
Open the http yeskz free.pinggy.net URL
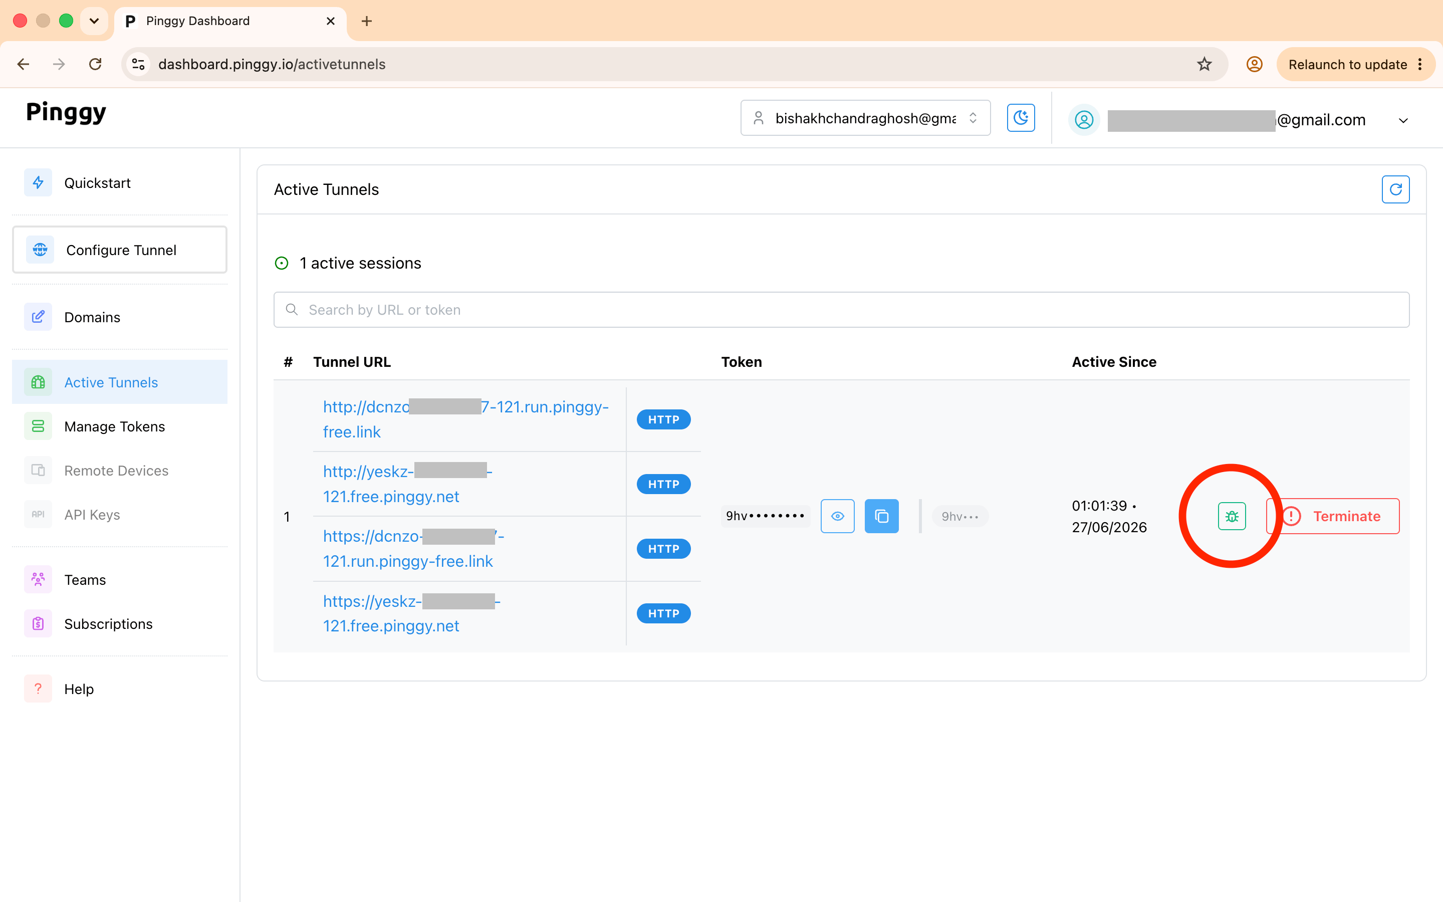point(408,484)
